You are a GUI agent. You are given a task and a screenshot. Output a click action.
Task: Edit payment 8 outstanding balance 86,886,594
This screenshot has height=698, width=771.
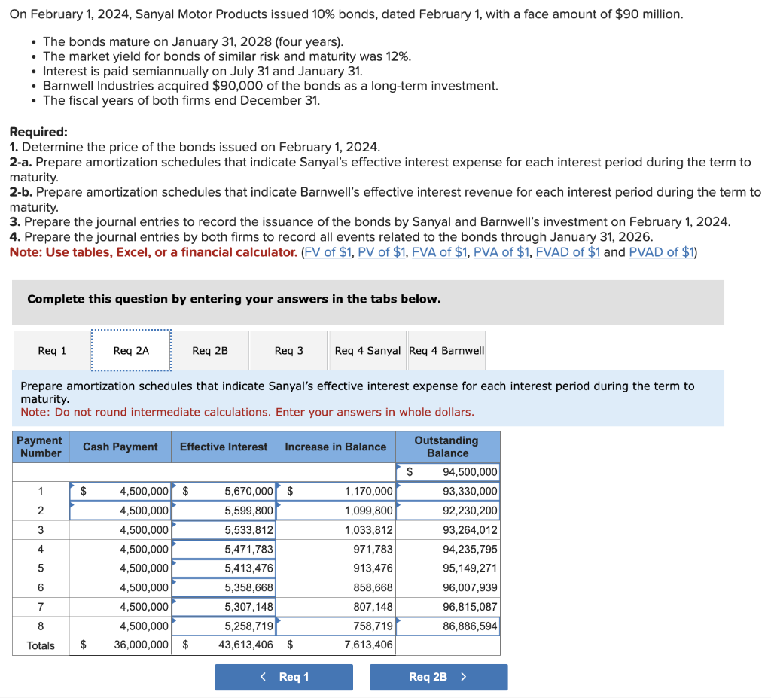(x=448, y=626)
